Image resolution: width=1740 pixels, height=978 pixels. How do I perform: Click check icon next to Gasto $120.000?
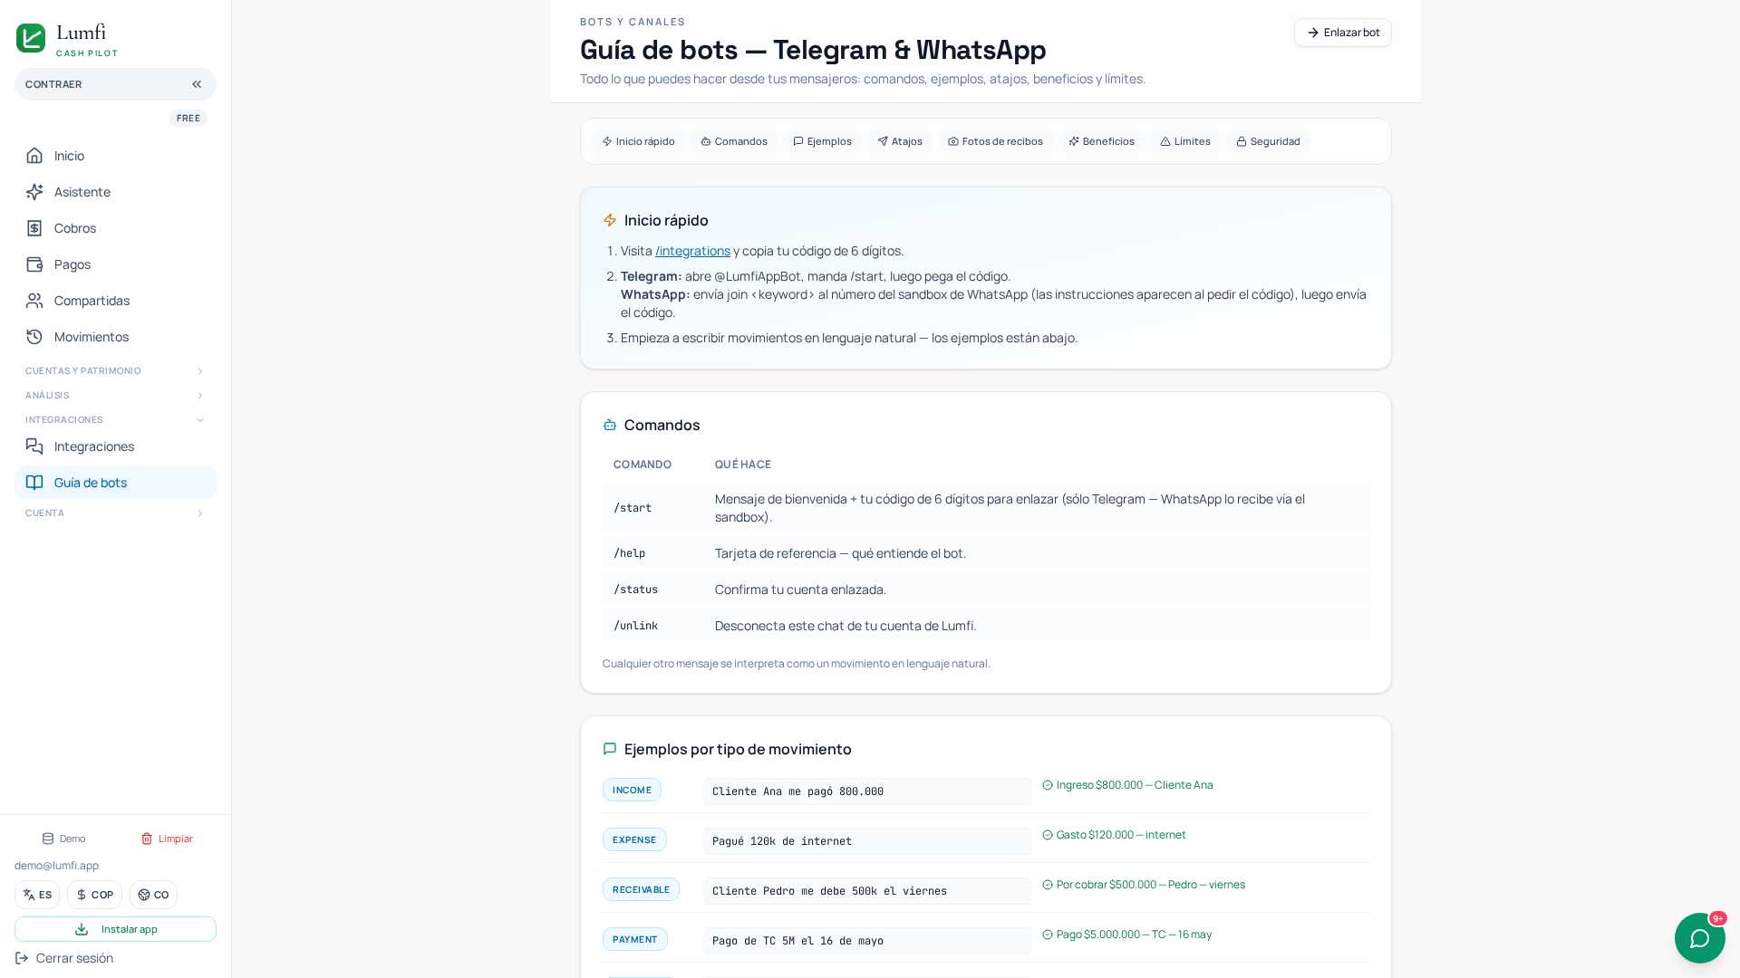[1048, 835]
